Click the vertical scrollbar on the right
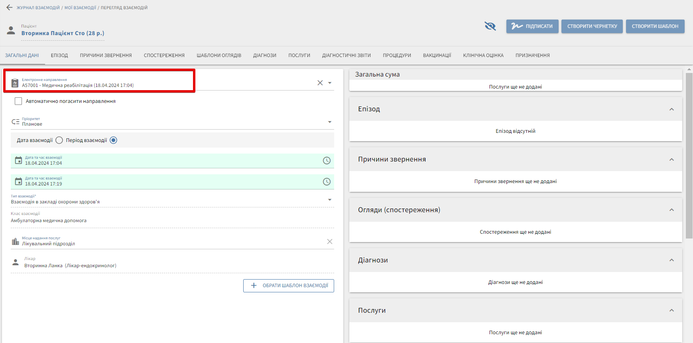The width and height of the screenshot is (693, 343). point(689,156)
